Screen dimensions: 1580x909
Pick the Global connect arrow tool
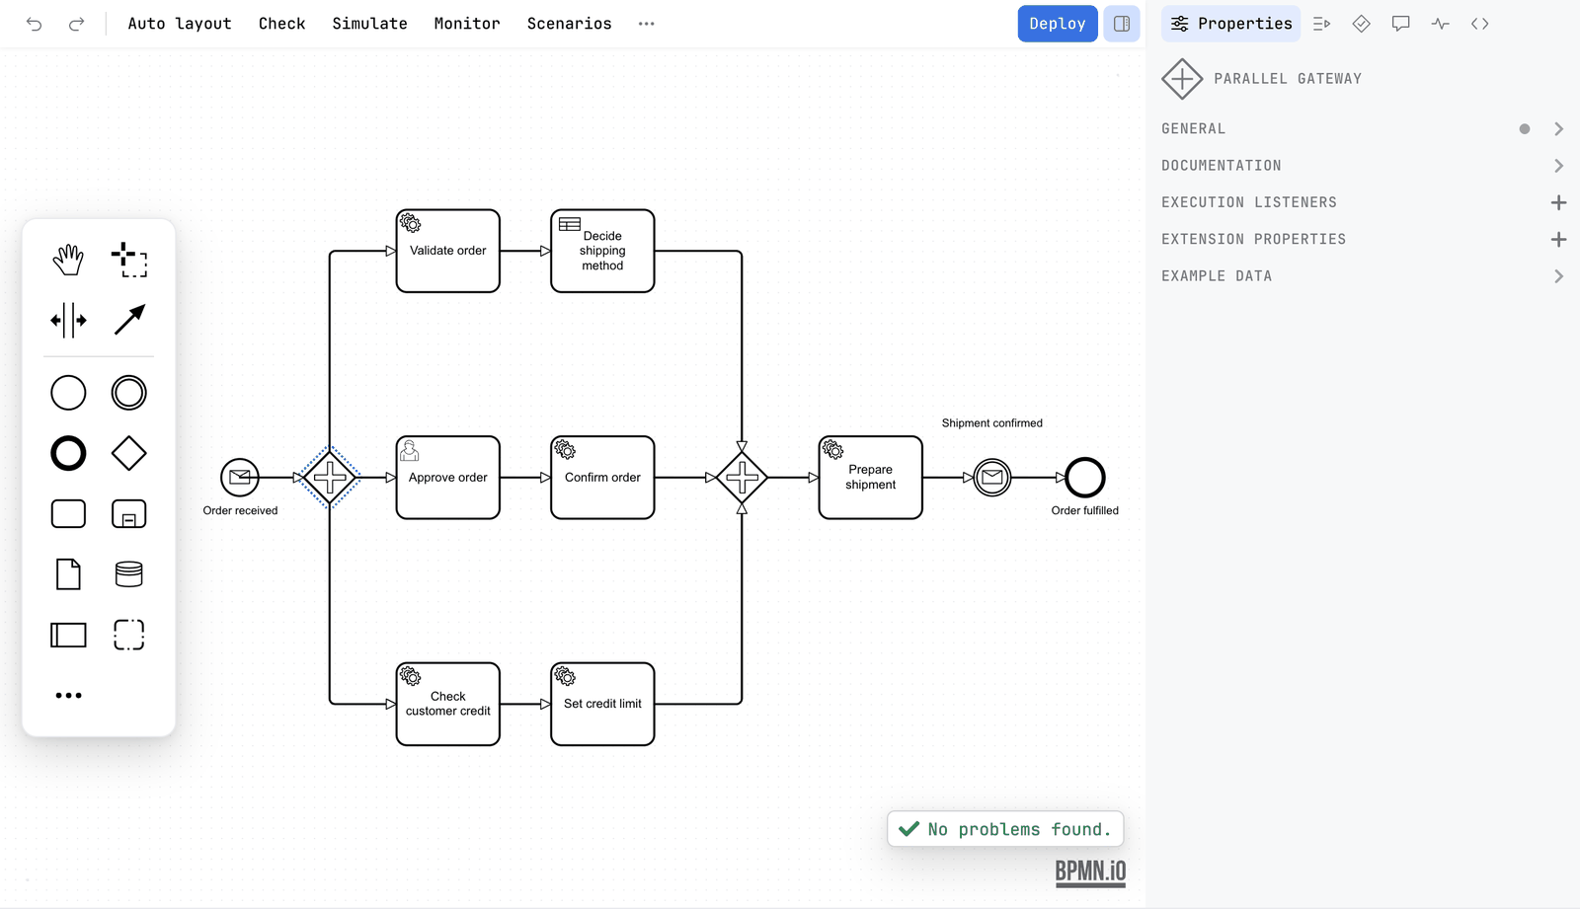point(129,320)
